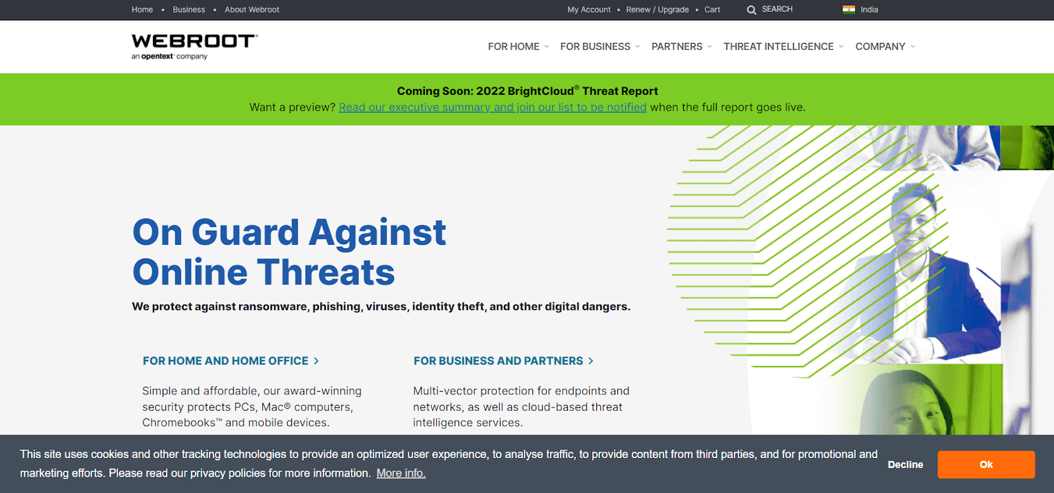This screenshot has width=1054, height=493.
Task: Expand the Company dropdown arrow
Action: 912,47
